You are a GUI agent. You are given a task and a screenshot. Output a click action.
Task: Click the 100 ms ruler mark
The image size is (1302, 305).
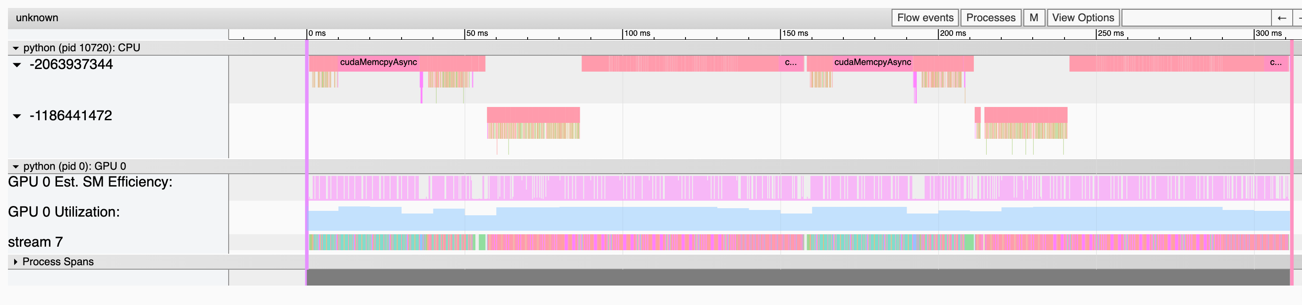tap(637, 33)
